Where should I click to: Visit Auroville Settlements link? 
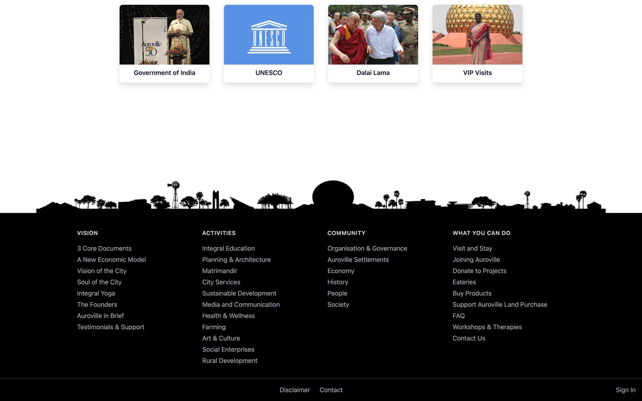tap(358, 259)
